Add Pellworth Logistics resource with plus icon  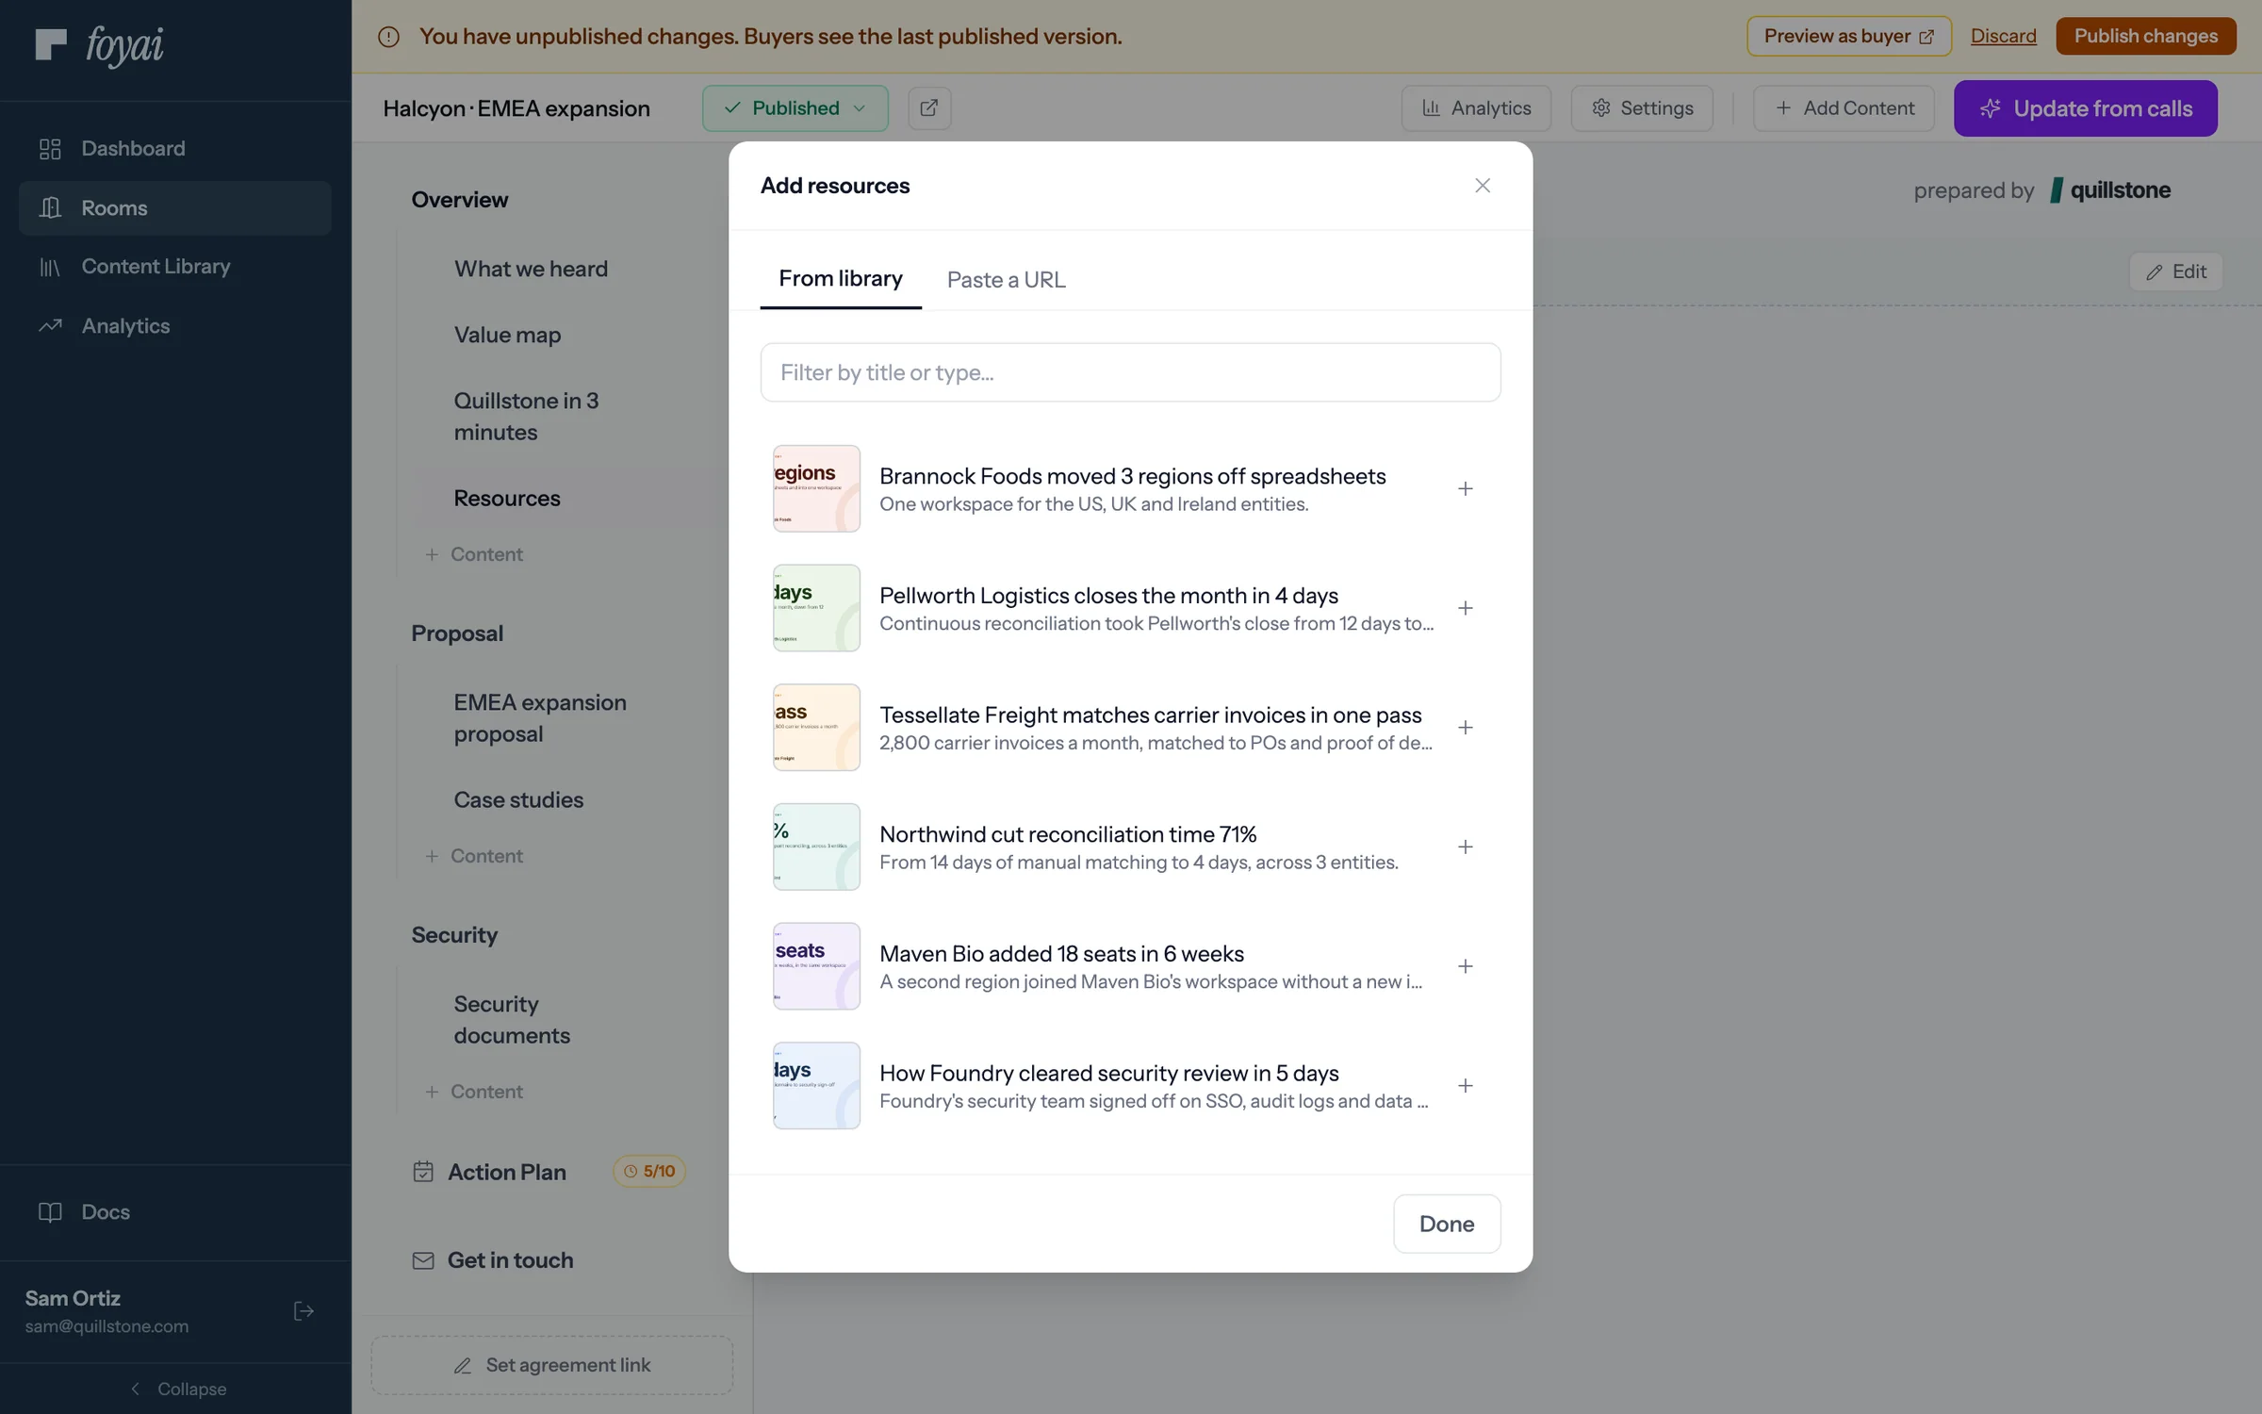[x=1465, y=608]
